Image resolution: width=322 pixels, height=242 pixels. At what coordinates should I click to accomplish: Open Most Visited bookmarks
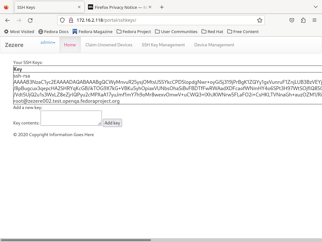point(19,32)
